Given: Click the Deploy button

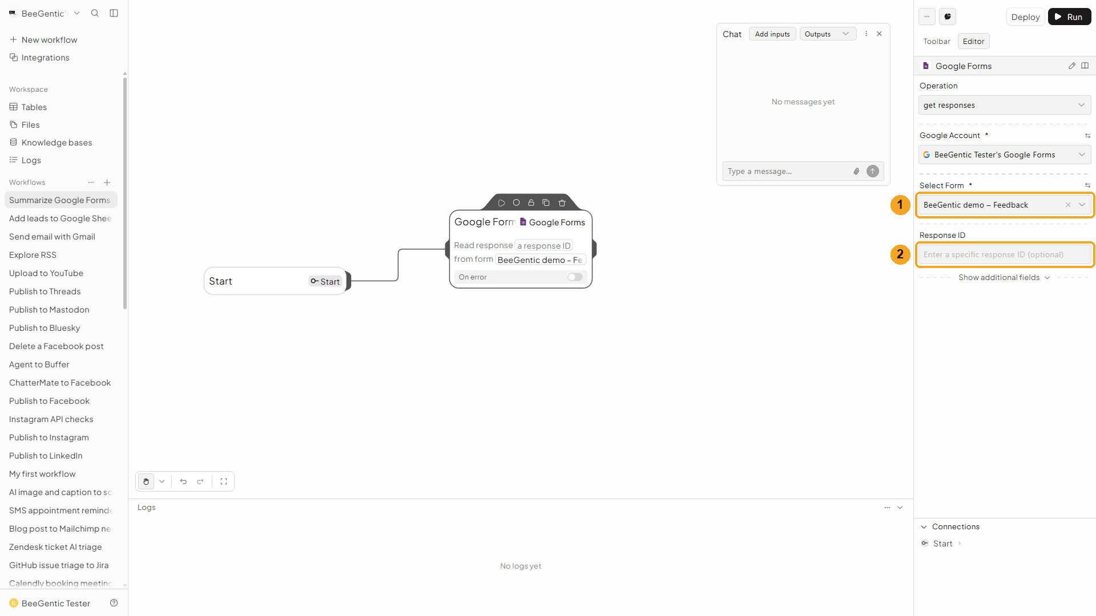Looking at the screenshot, I should pos(1025,17).
